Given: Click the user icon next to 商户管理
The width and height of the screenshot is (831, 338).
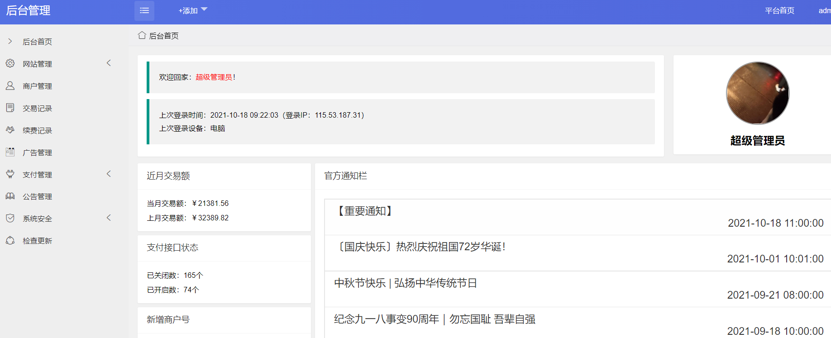Looking at the screenshot, I should [x=10, y=86].
